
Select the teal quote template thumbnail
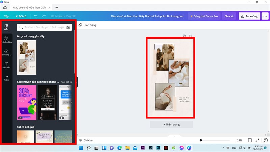[63, 136]
